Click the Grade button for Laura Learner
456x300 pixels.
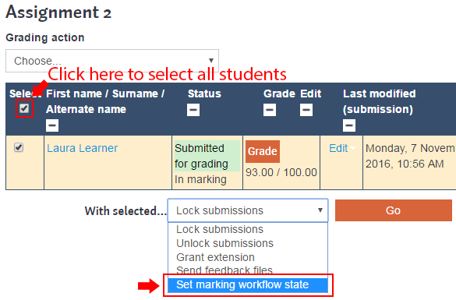click(x=263, y=151)
